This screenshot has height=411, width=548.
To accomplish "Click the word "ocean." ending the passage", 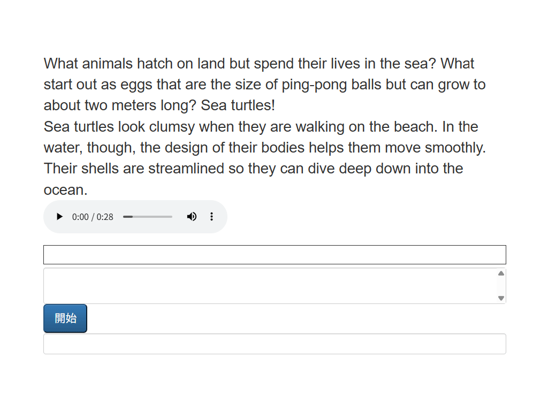I will click(x=65, y=190).
